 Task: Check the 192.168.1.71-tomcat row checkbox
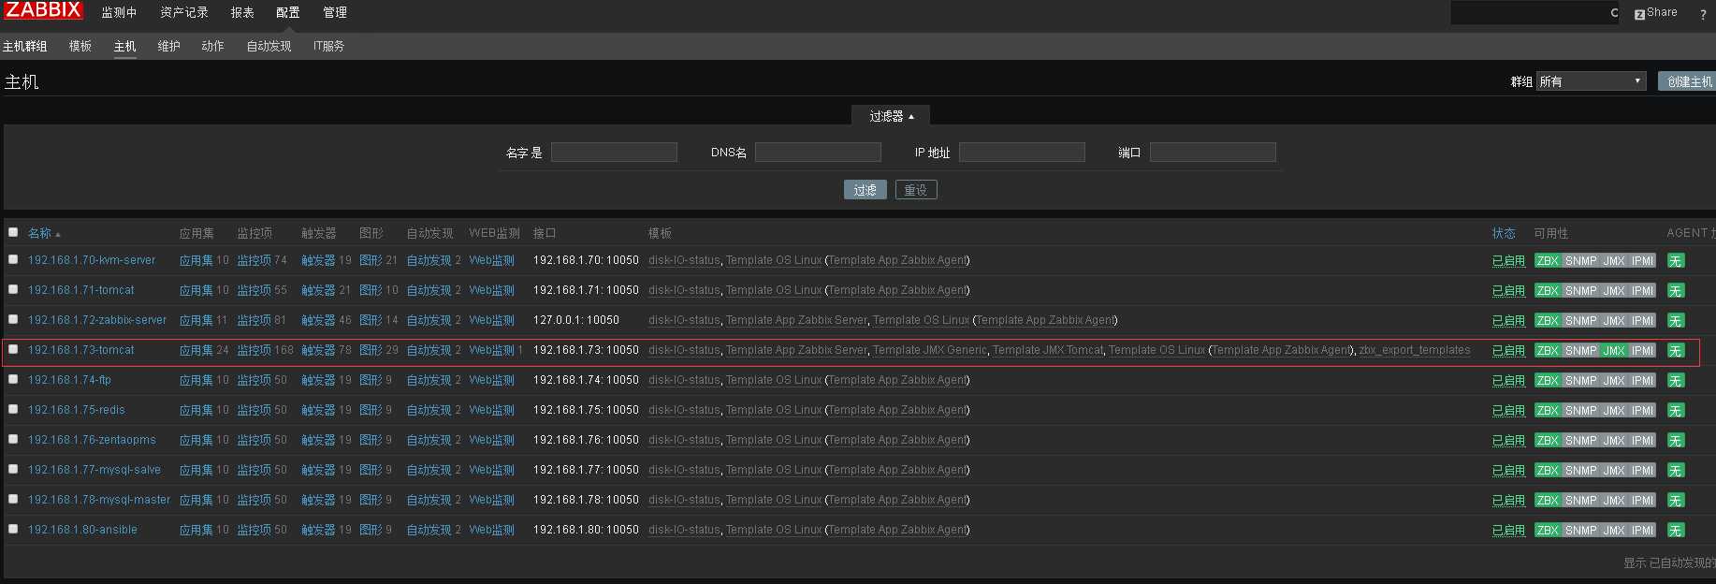tap(13, 289)
